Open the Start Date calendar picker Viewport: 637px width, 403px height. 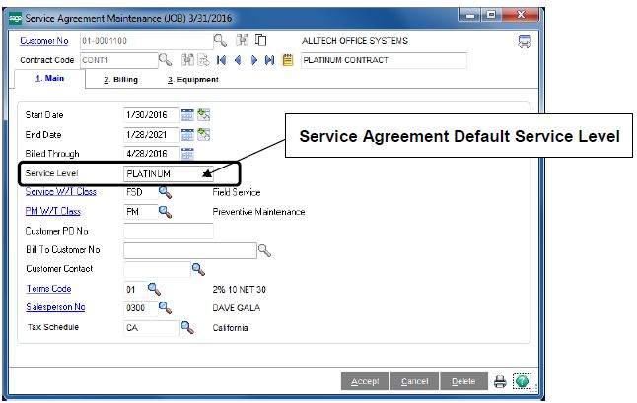click(187, 115)
